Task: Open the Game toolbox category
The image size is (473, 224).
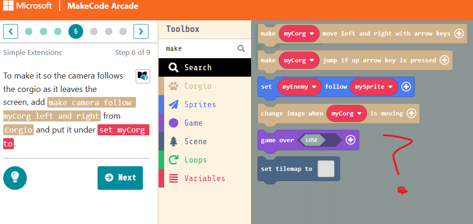Action: pyautogui.click(x=205, y=123)
